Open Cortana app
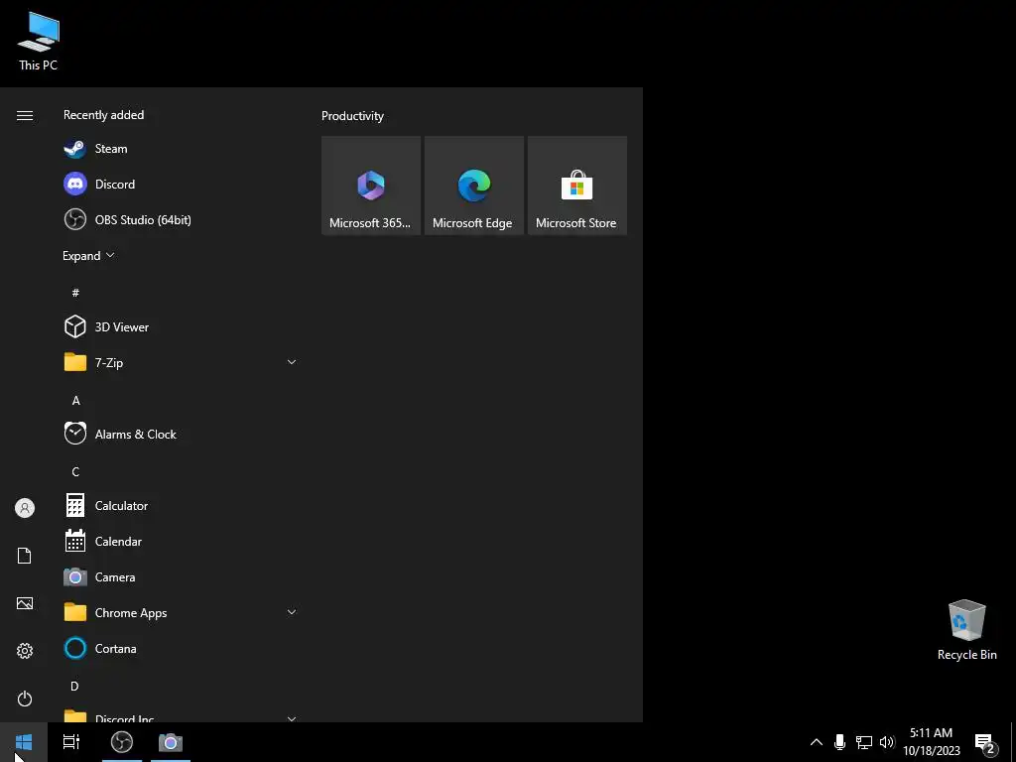 180,648
